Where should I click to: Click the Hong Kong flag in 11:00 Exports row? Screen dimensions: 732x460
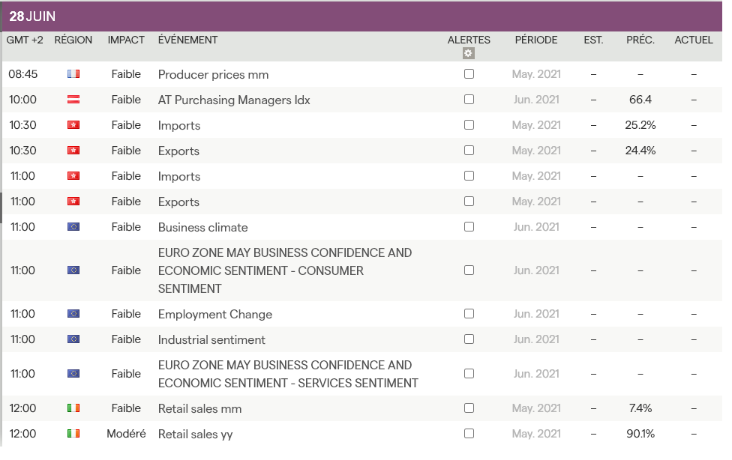(x=73, y=202)
